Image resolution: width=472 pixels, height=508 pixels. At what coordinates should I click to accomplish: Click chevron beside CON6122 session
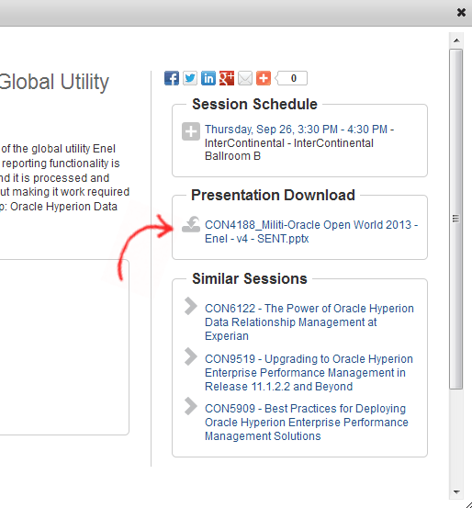(x=190, y=306)
